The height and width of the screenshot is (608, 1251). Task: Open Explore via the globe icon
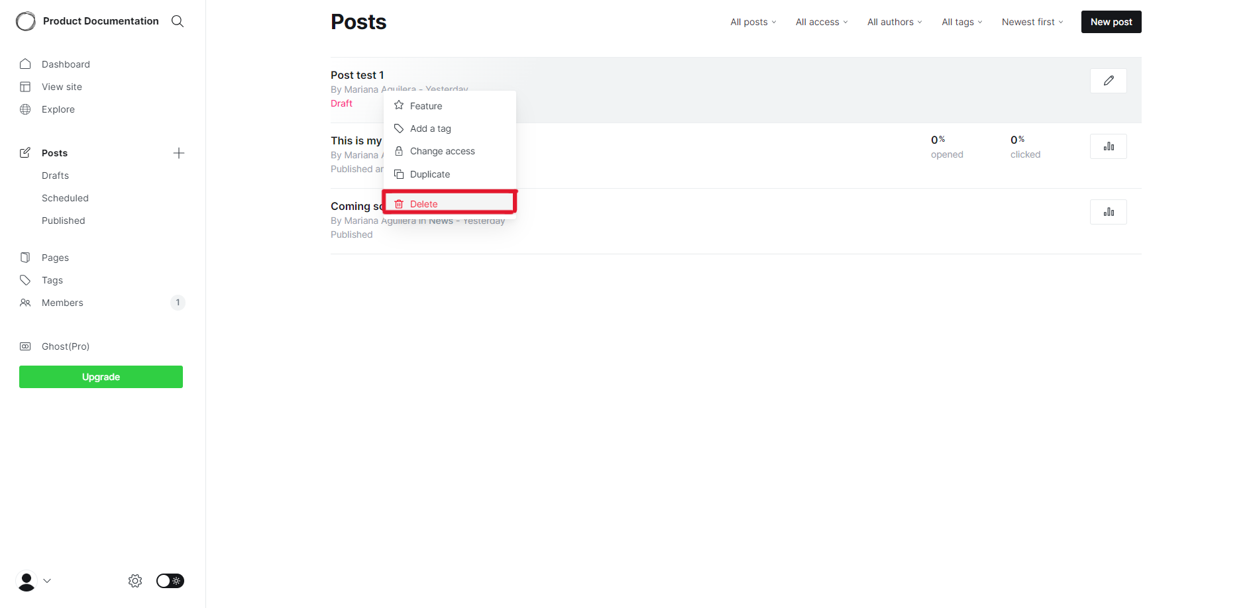click(x=25, y=109)
